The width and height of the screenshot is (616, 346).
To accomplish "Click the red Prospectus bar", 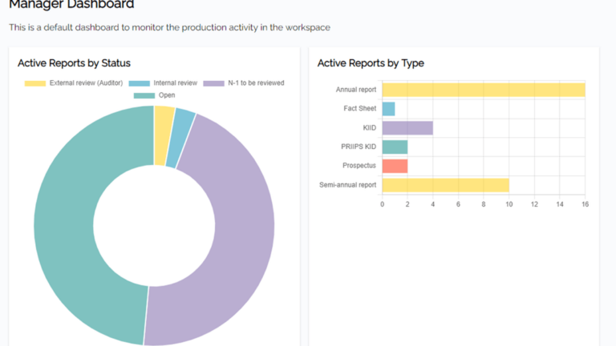I will 395,166.
